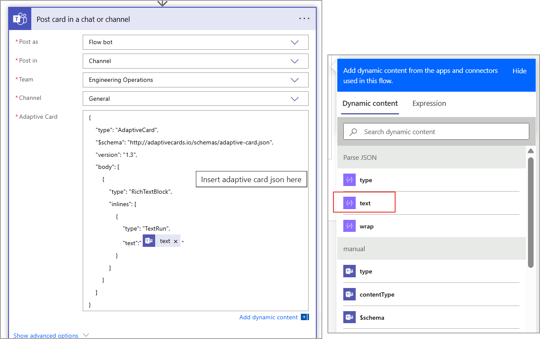Expand the Team dropdown showing Engineering Operations
This screenshot has width=540, height=339.
point(294,80)
